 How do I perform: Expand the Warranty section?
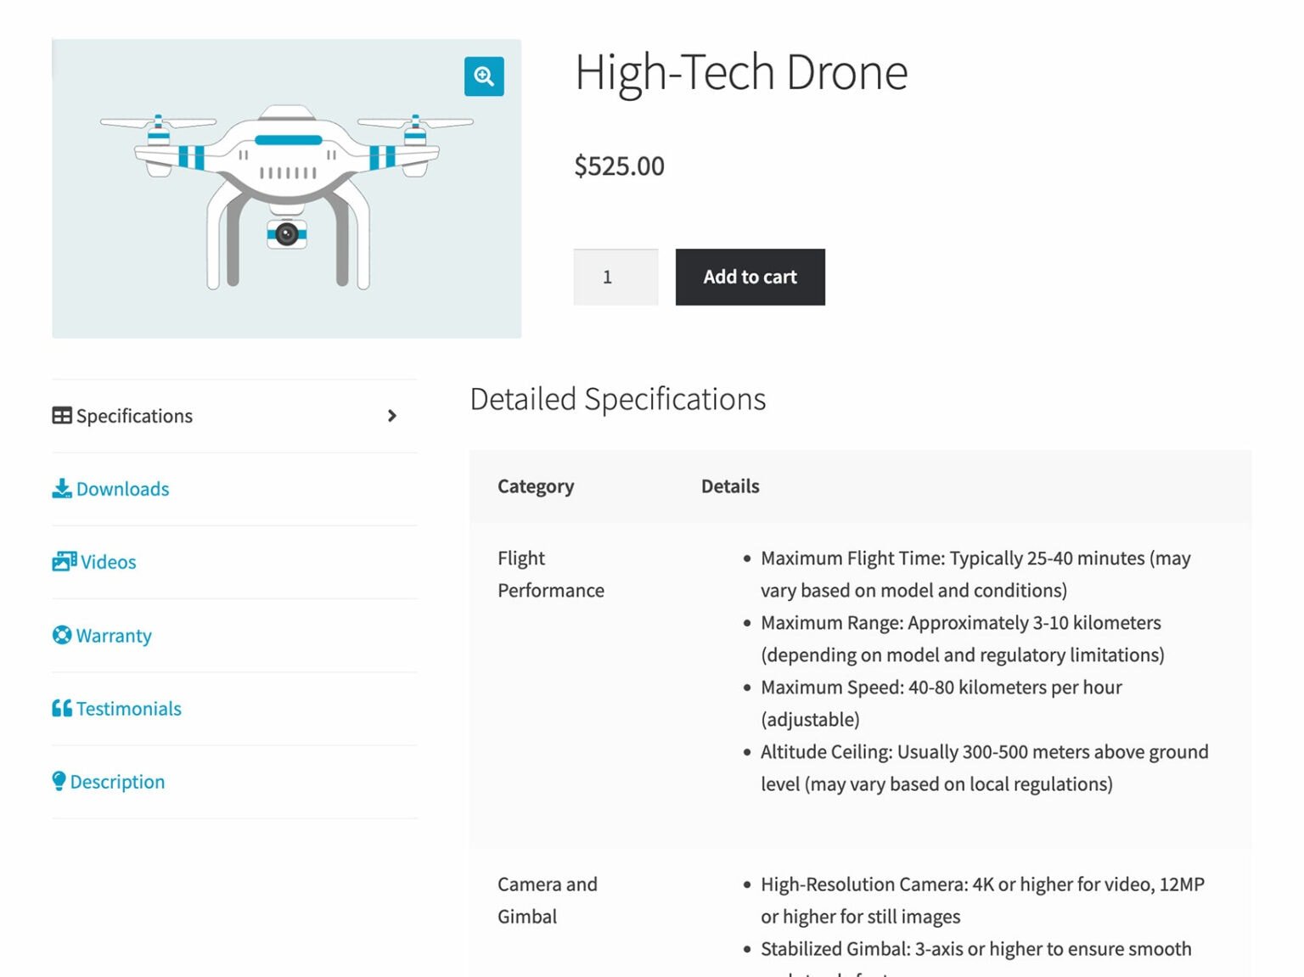(114, 635)
